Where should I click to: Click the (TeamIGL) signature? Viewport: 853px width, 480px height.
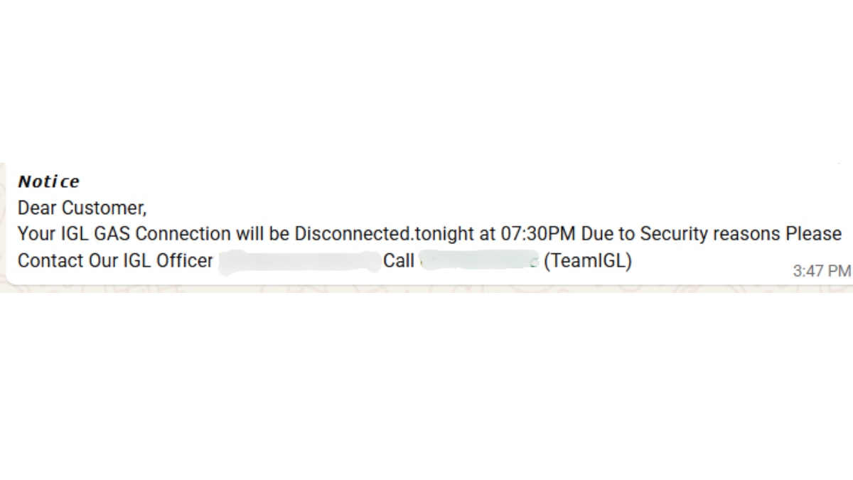tap(588, 261)
